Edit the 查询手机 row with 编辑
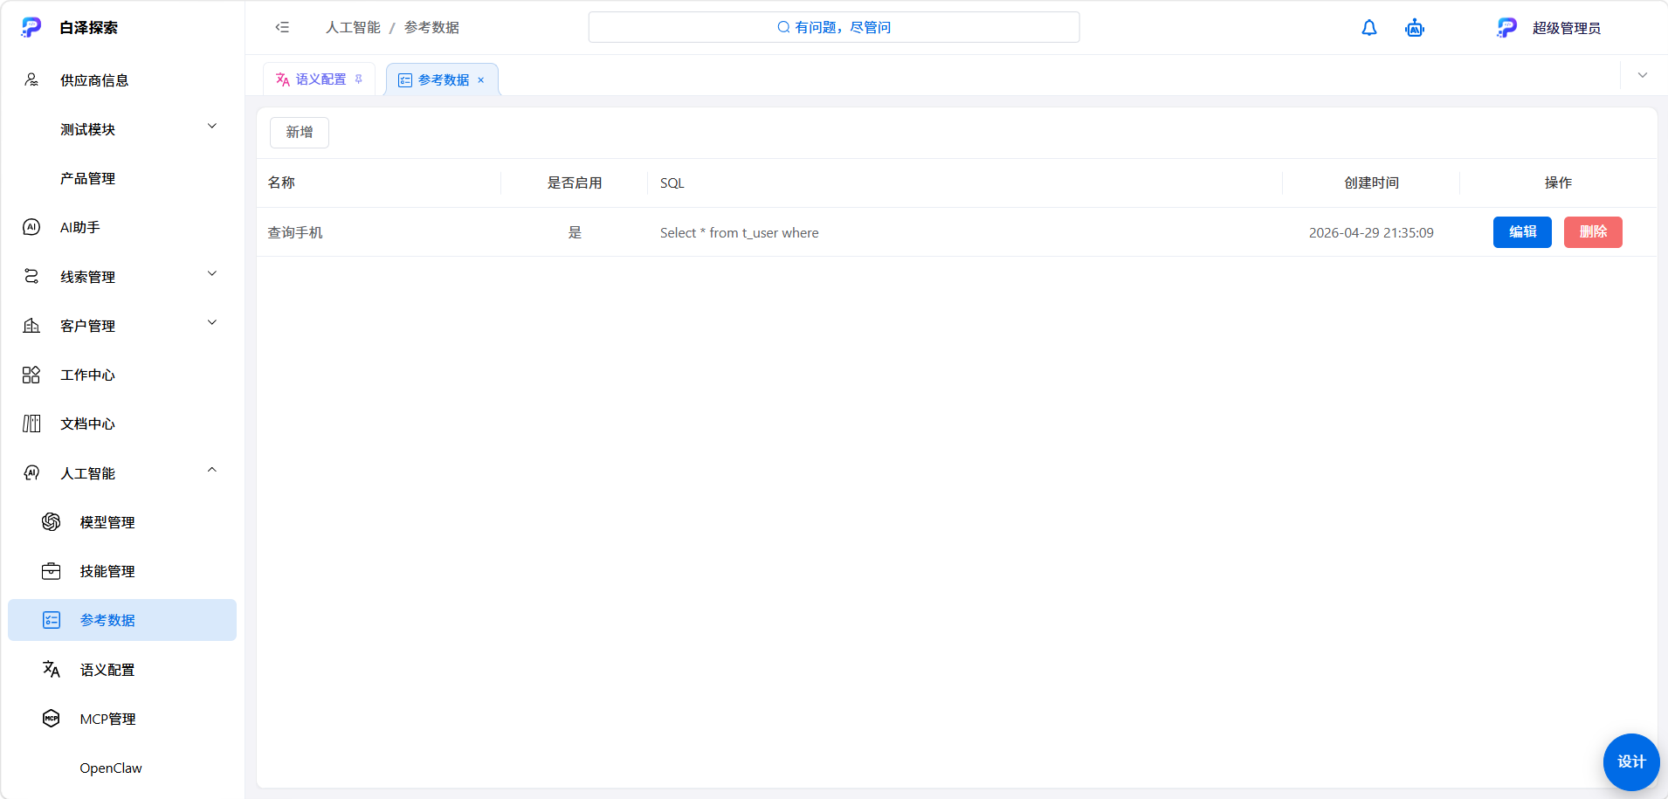Image resolution: width=1668 pixels, height=799 pixels. click(1522, 232)
